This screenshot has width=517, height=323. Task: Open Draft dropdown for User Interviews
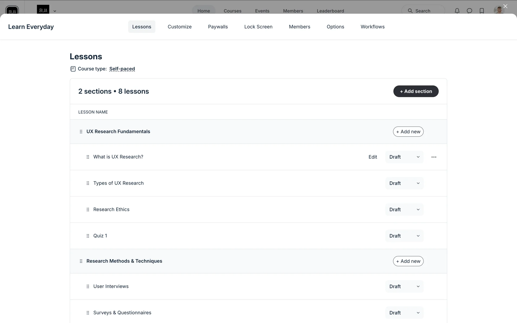[x=404, y=286]
